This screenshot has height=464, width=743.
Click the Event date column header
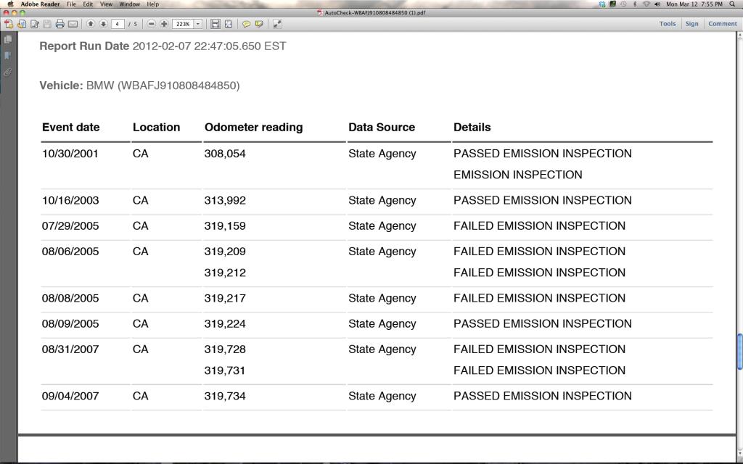[x=70, y=128]
